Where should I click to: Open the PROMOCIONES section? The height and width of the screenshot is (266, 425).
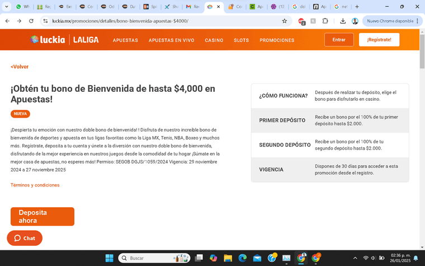tap(277, 40)
